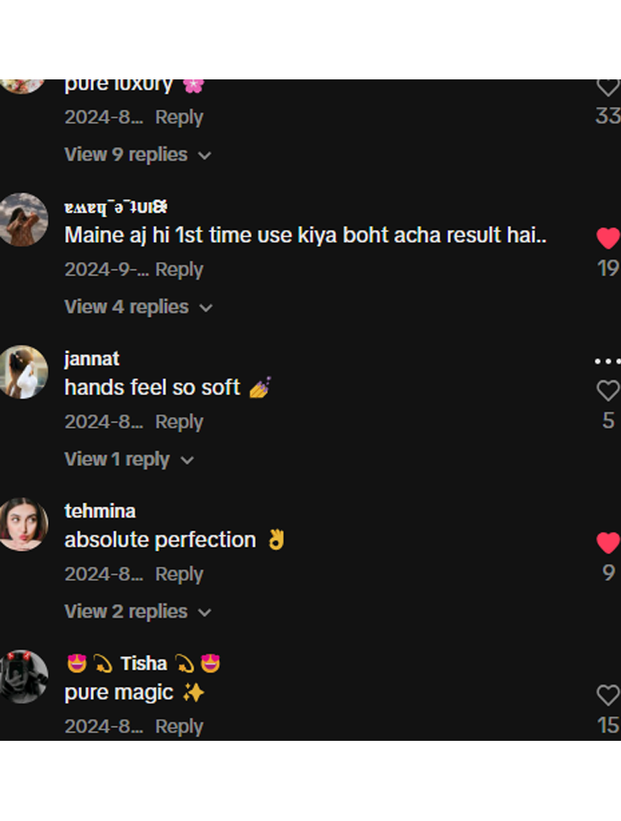
Task: Like the 'pure luxury' comment
Action: (x=608, y=87)
